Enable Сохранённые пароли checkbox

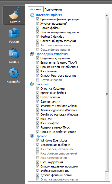pyautogui.click(x=37, y=50)
